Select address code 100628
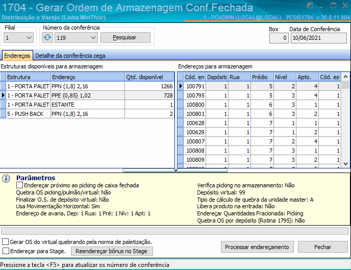 [195, 123]
